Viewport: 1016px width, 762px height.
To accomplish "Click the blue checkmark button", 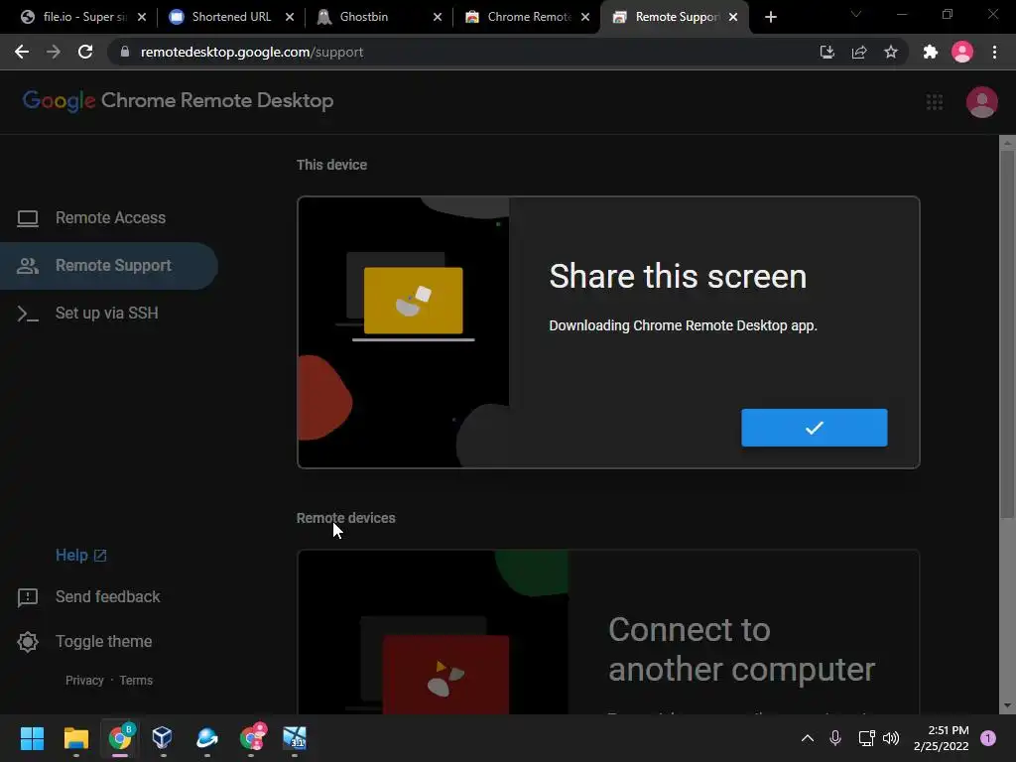I will (x=814, y=428).
